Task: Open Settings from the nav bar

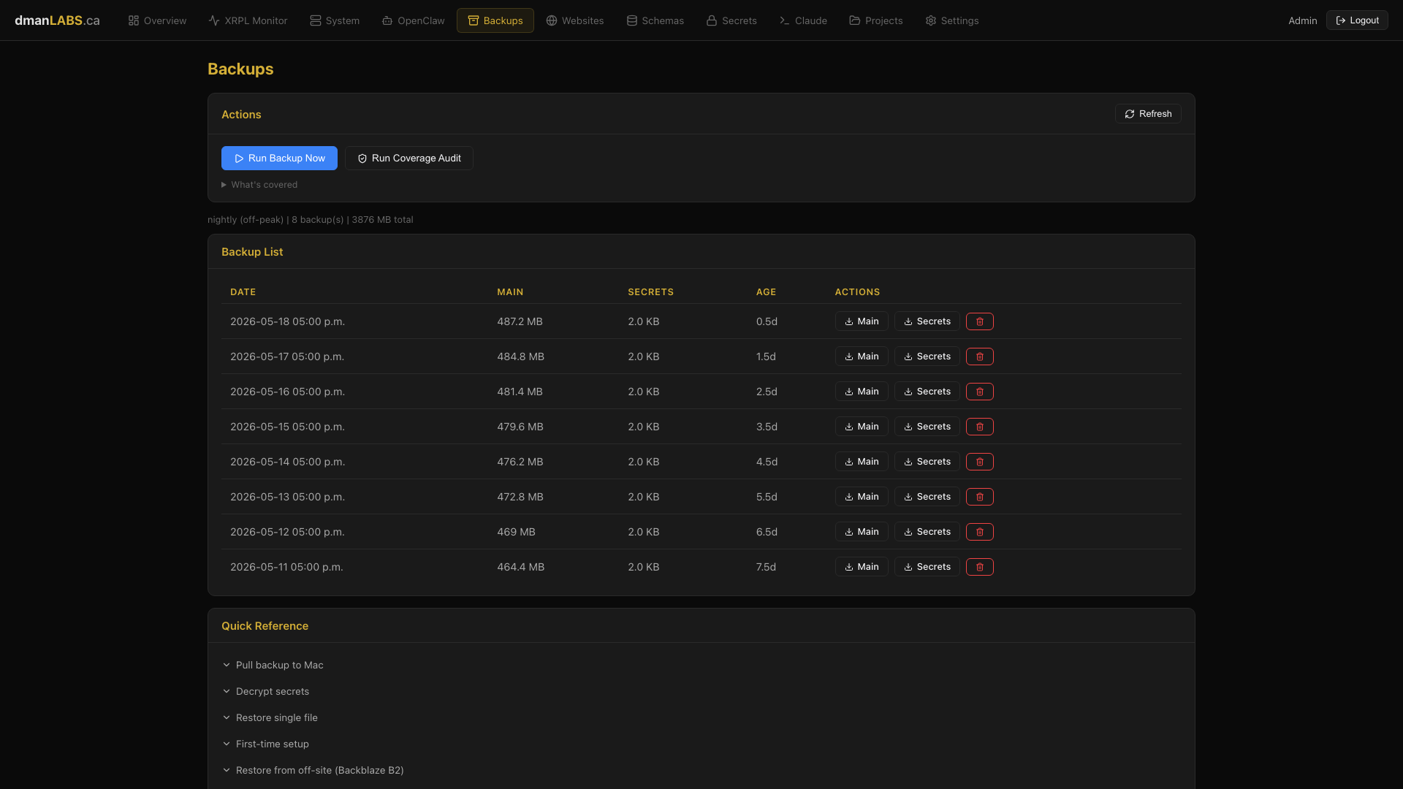Action: tap(952, 20)
